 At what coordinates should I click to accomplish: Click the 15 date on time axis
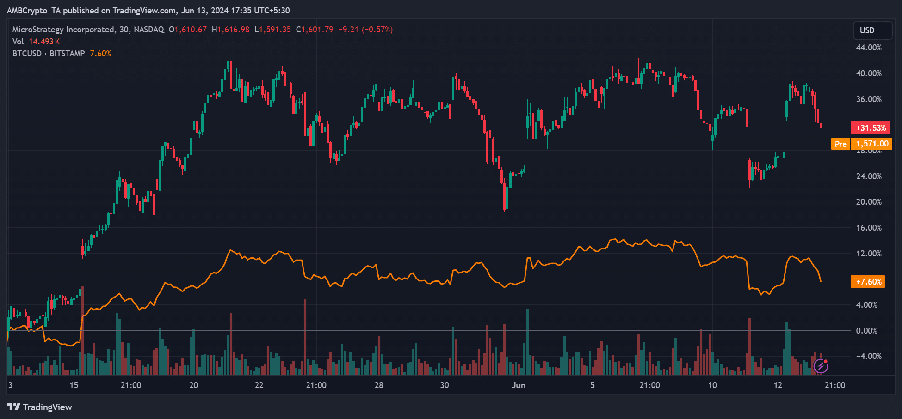pyautogui.click(x=74, y=385)
